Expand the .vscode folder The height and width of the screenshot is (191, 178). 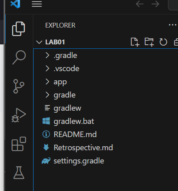[106, 68]
